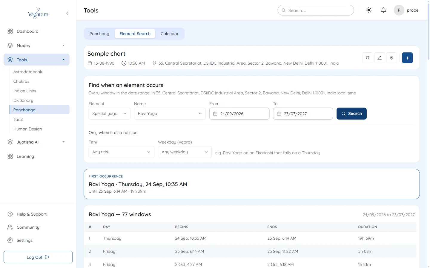The height and width of the screenshot is (268, 430).
Task: Click the BEGINS column header
Action: tap(182, 227)
